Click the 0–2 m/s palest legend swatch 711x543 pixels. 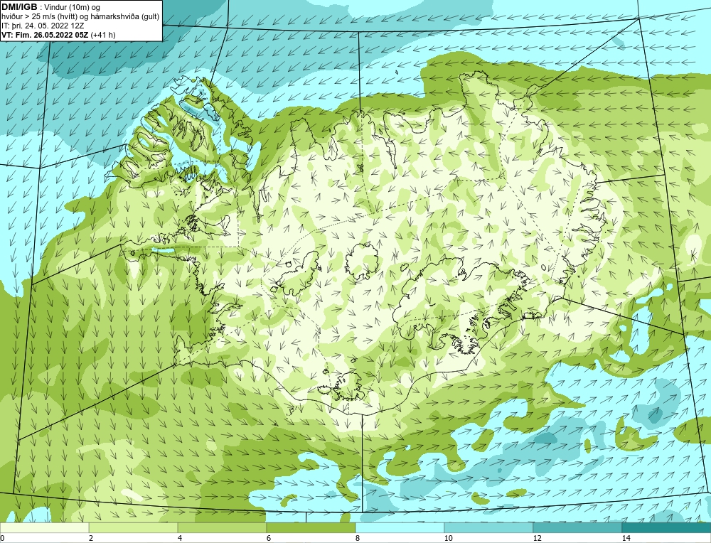44,527
